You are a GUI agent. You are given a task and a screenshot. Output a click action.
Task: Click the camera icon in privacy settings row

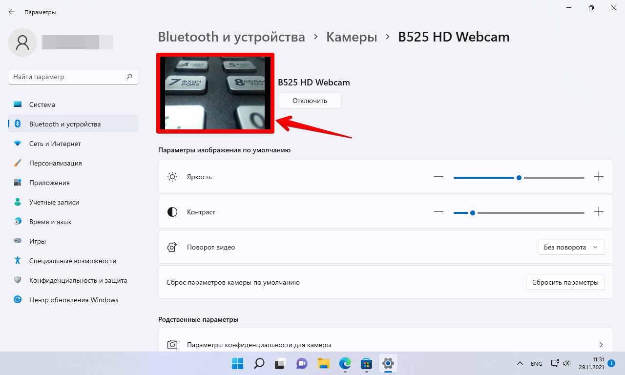[x=172, y=345]
